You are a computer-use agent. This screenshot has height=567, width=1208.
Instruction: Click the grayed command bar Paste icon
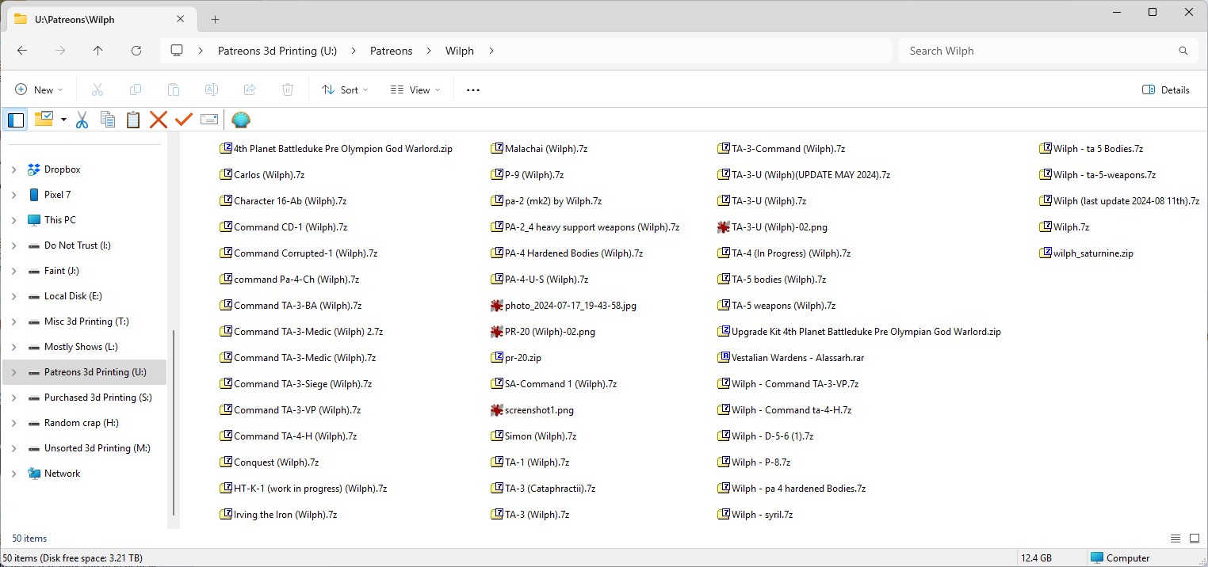coord(174,90)
